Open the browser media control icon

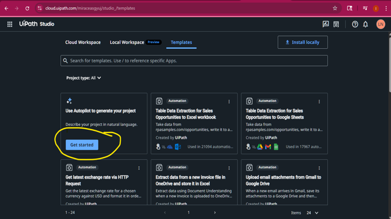point(365,8)
